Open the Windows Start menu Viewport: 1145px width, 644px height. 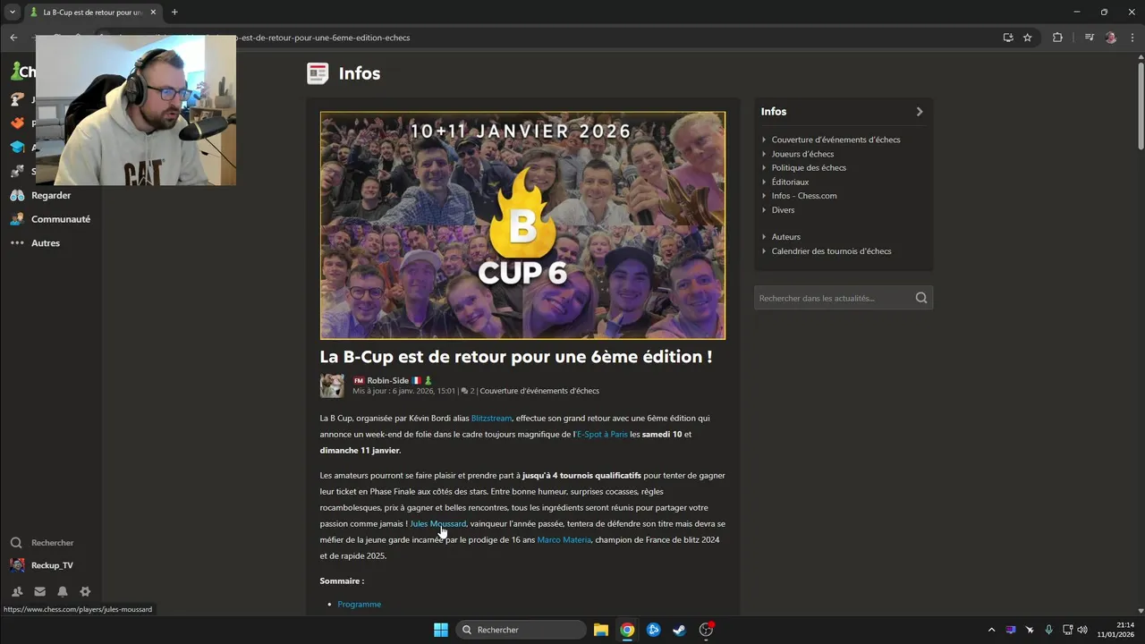point(441,630)
